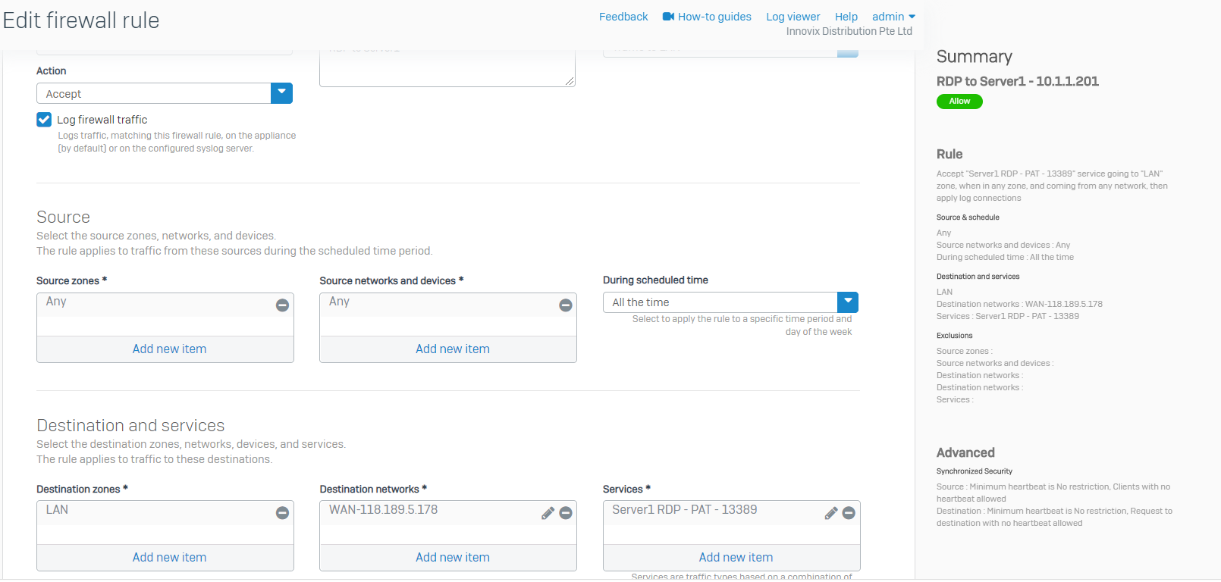The height and width of the screenshot is (582, 1221).
Task: Uncheck Log firewall traffic checkbox
Action: click(x=44, y=120)
